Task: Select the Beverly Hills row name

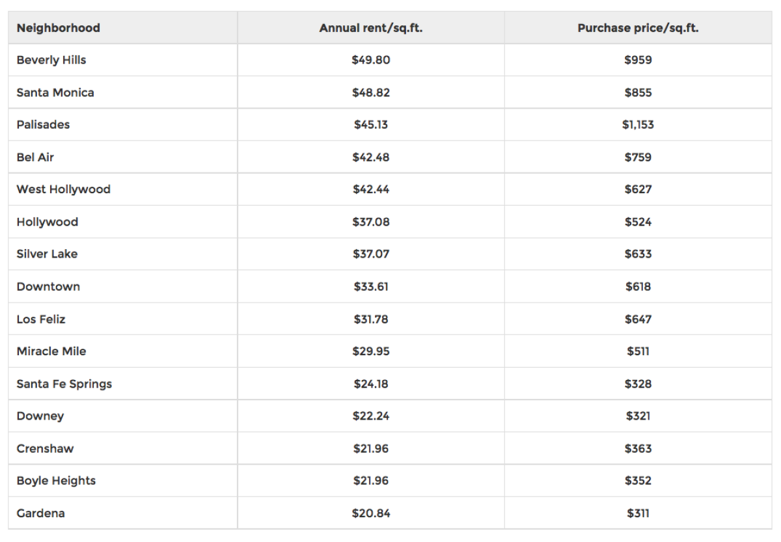Action: pyautogui.click(x=51, y=60)
